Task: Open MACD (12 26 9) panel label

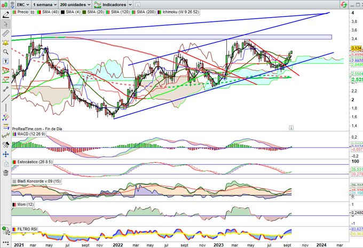Action: [x=29, y=134]
